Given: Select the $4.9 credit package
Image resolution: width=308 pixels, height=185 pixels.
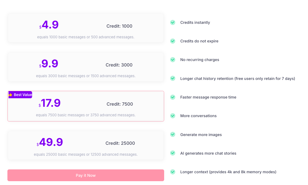Looking at the screenshot, I should pos(86,28).
